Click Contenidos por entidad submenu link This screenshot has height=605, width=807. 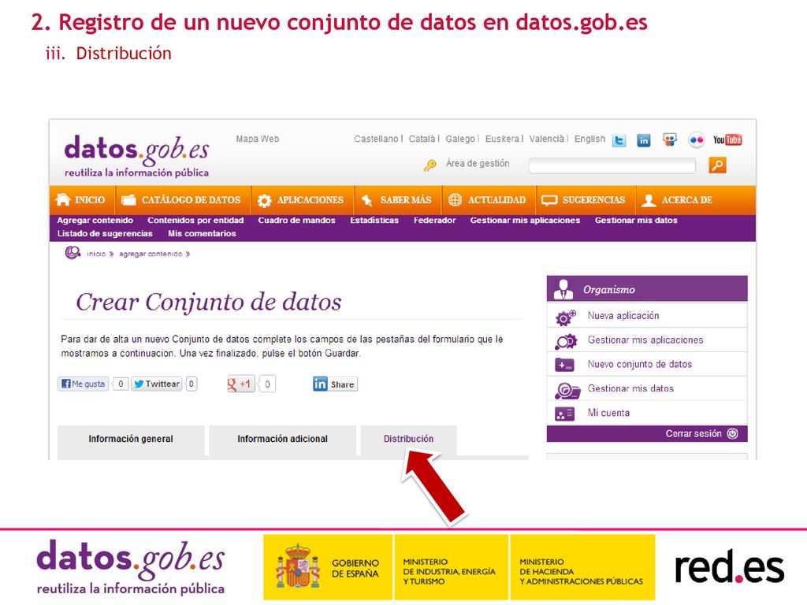coord(195,221)
